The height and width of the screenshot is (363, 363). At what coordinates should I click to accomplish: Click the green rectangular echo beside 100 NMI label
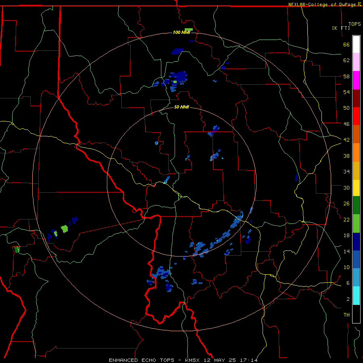[189, 29]
